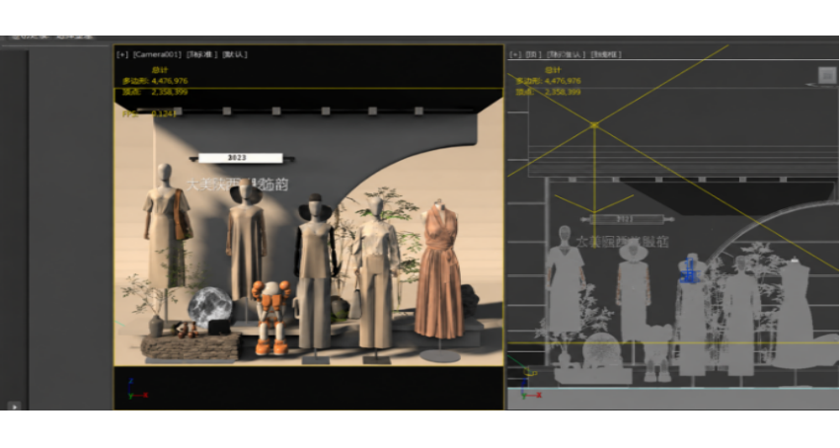840x448 pixels.
Task: Click the ViewCube in the right viewport
Action: tap(827, 75)
